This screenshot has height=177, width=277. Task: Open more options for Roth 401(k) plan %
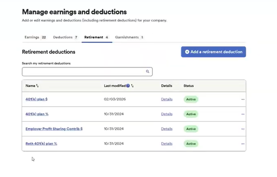pyautogui.click(x=243, y=144)
